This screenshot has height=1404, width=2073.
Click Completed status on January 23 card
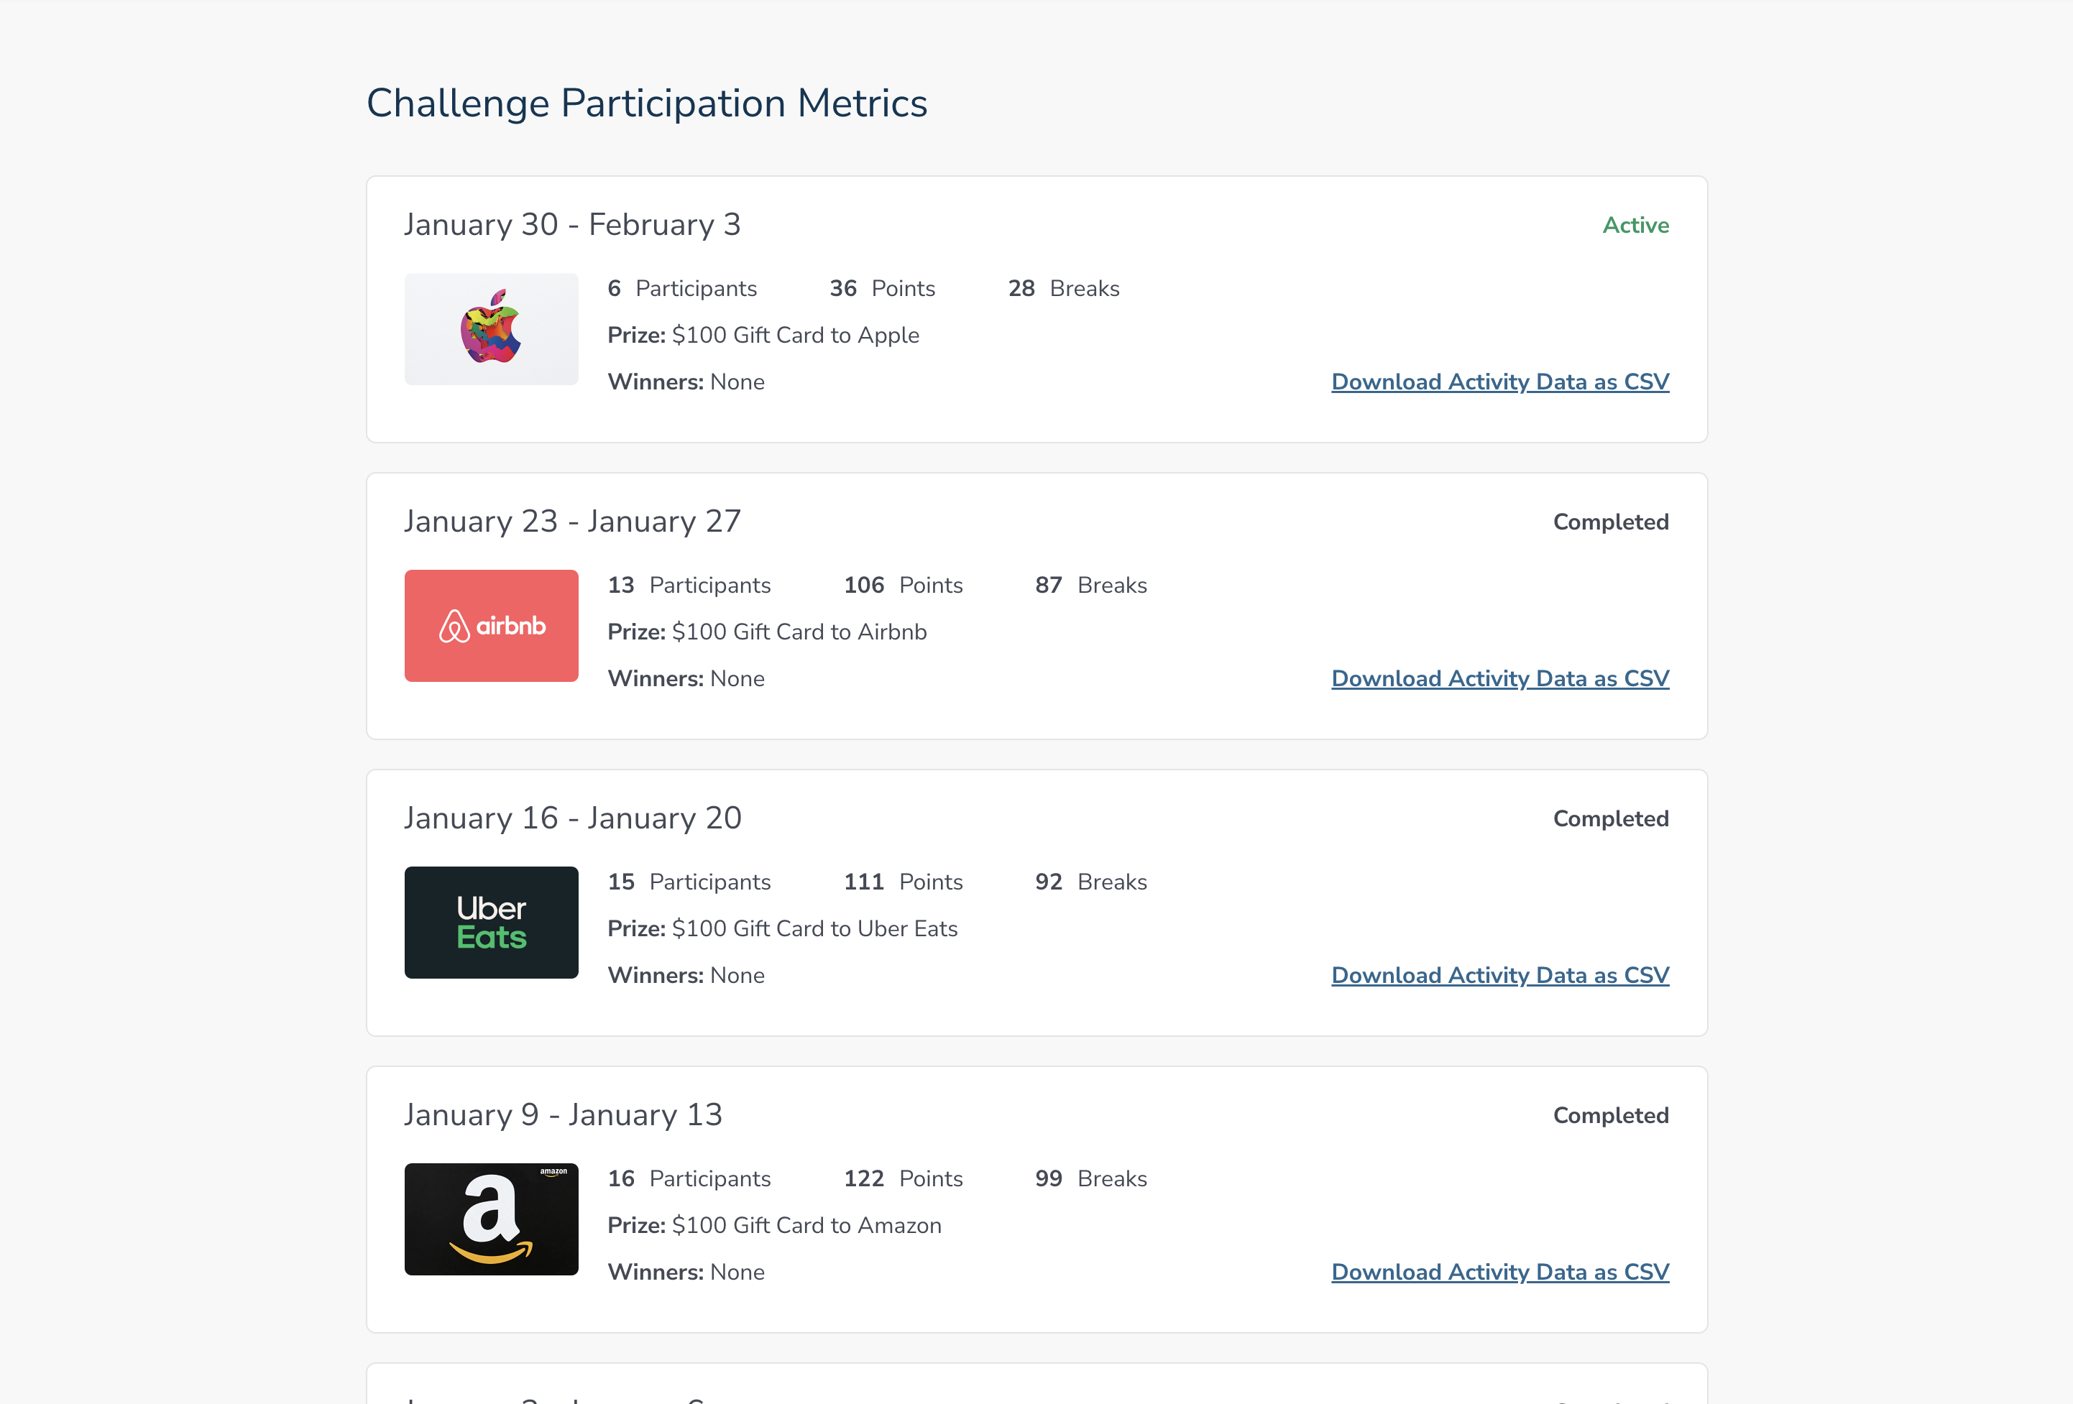tap(1610, 522)
